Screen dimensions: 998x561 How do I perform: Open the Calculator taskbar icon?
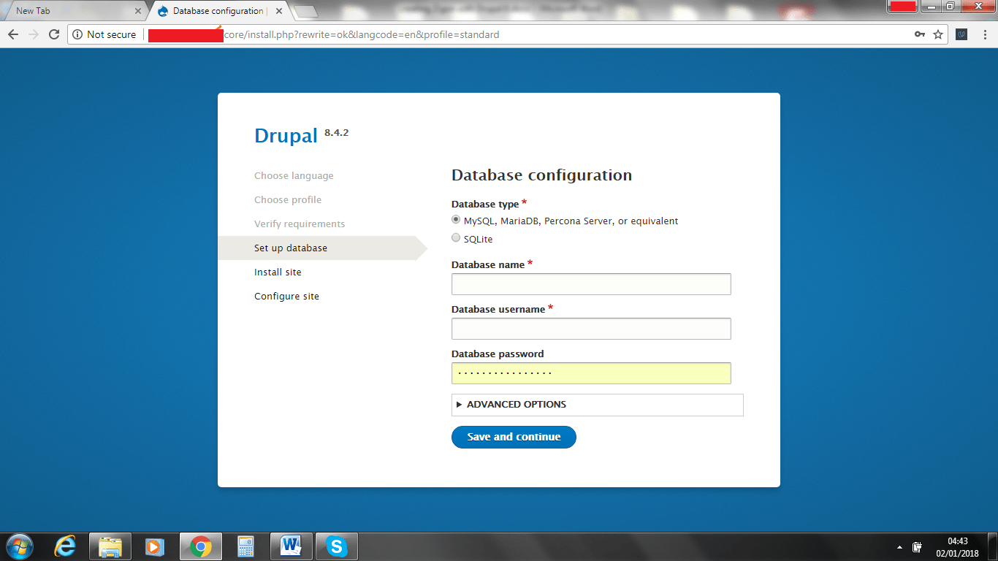[x=245, y=546]
